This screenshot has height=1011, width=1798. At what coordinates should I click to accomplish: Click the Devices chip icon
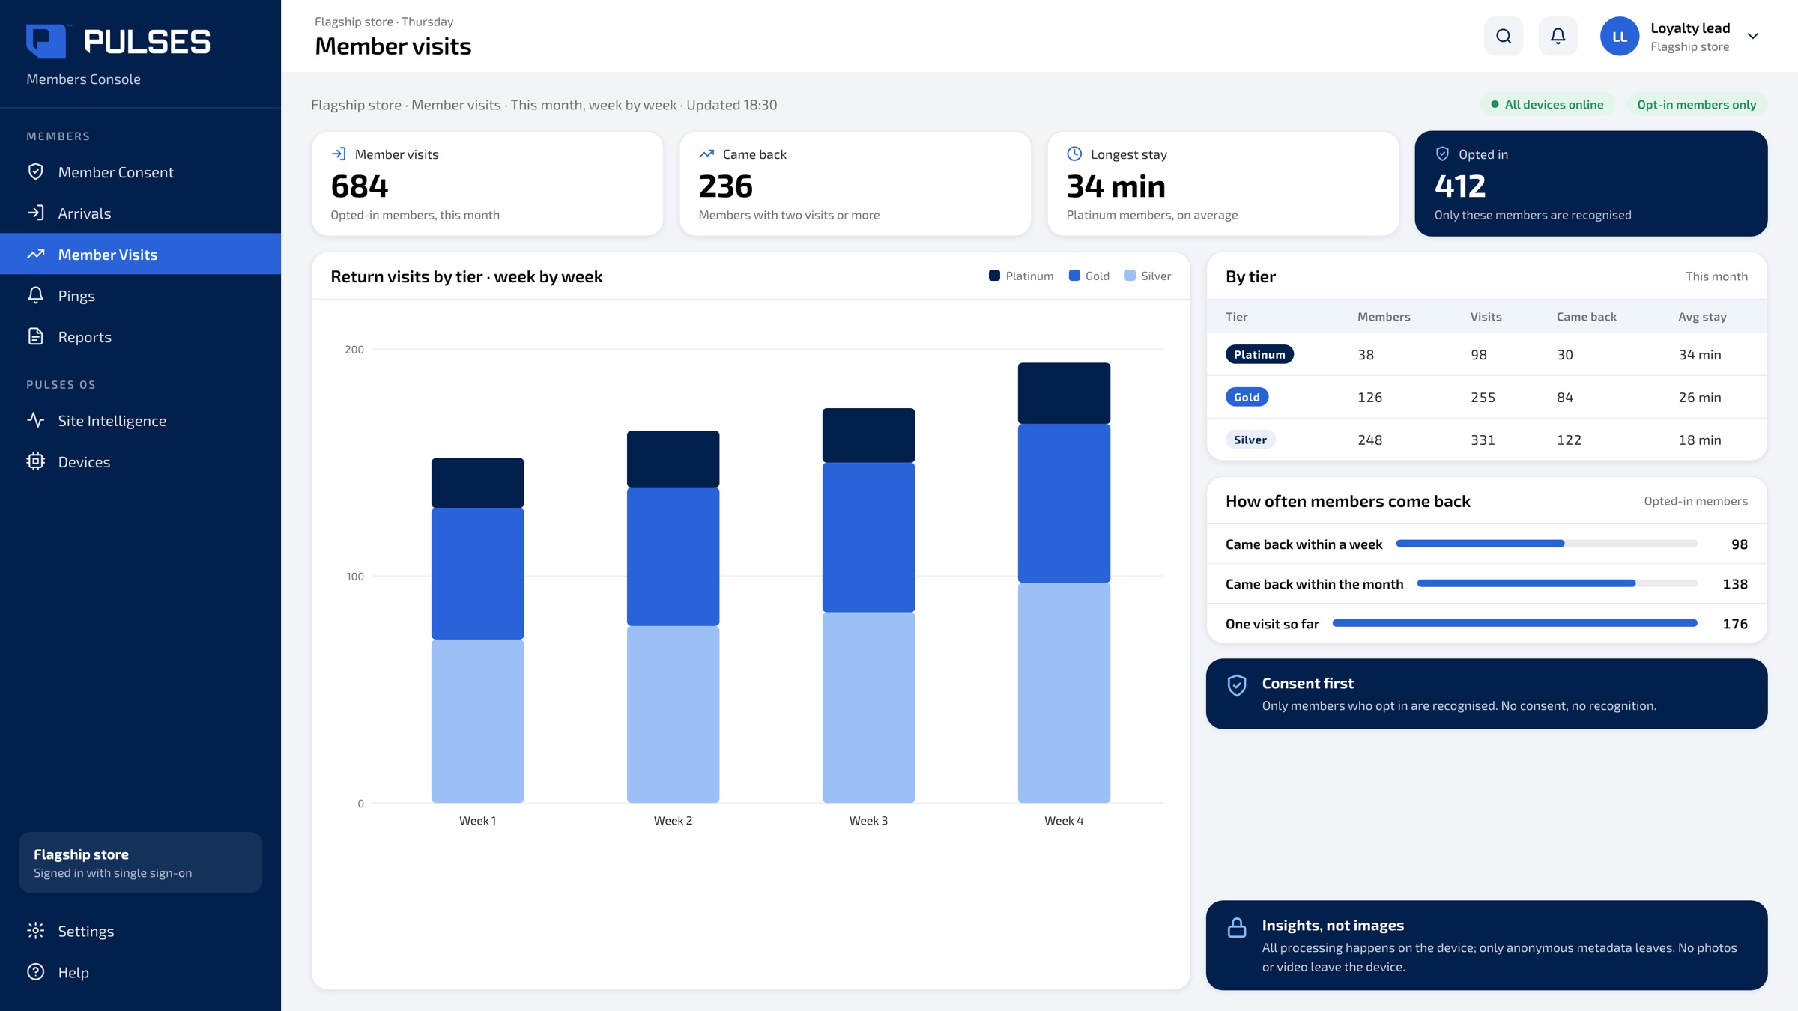[35, 461]
